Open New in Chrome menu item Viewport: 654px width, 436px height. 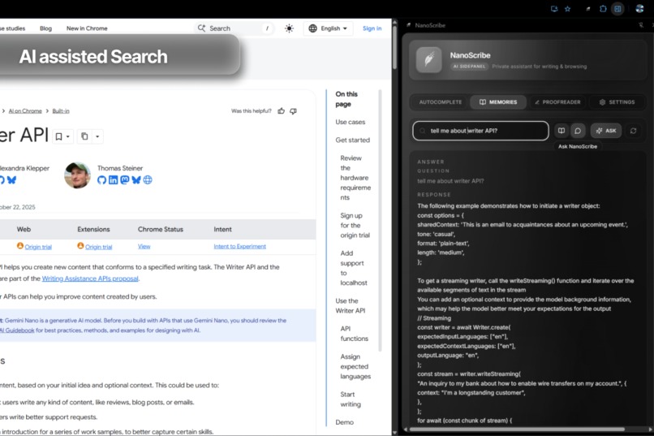[x=87, y=28]
